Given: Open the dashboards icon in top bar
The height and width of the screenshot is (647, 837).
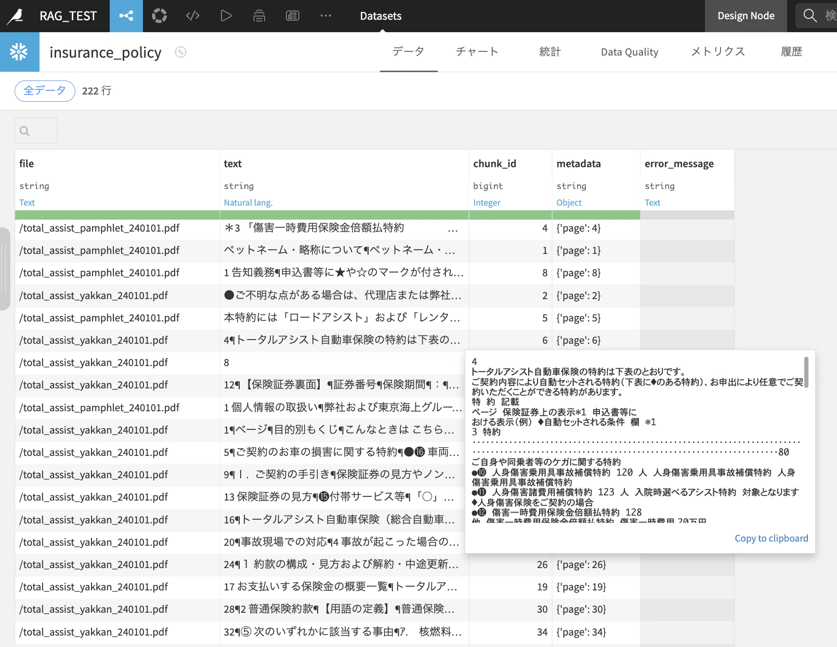Looking at the screenshot, I should 293,16.
